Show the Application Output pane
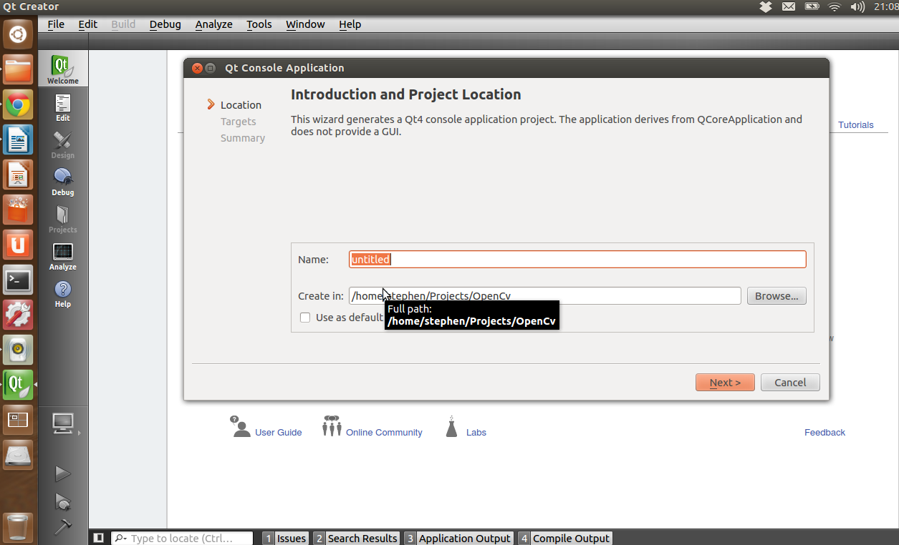 tap(458, 538)
